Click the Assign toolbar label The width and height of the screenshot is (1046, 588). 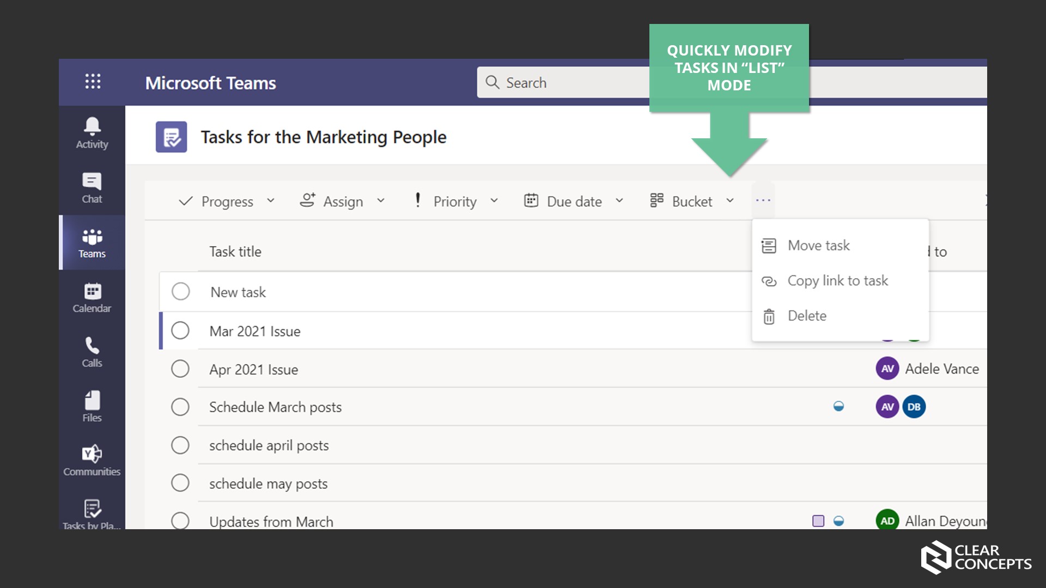coord(343,201)
